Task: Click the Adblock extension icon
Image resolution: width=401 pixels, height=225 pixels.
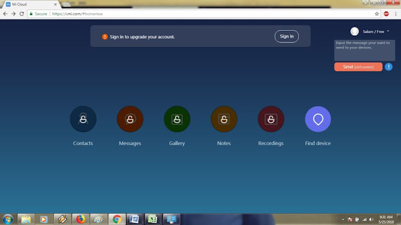Action: click(387, 14)
